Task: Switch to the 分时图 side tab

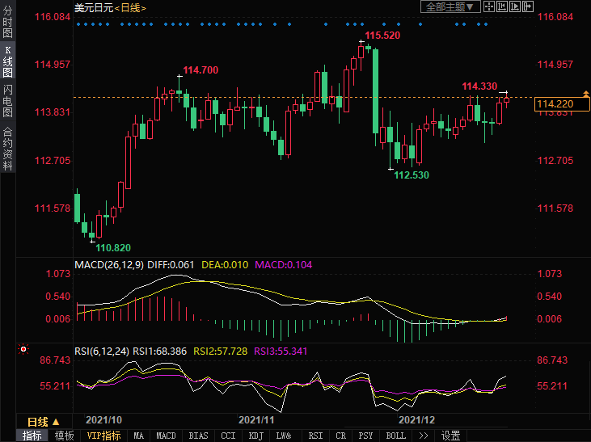Action: click(x=7, y=23)
